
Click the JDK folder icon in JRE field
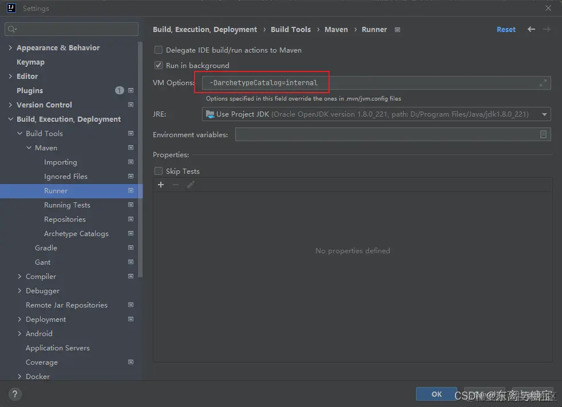[210, 114]
